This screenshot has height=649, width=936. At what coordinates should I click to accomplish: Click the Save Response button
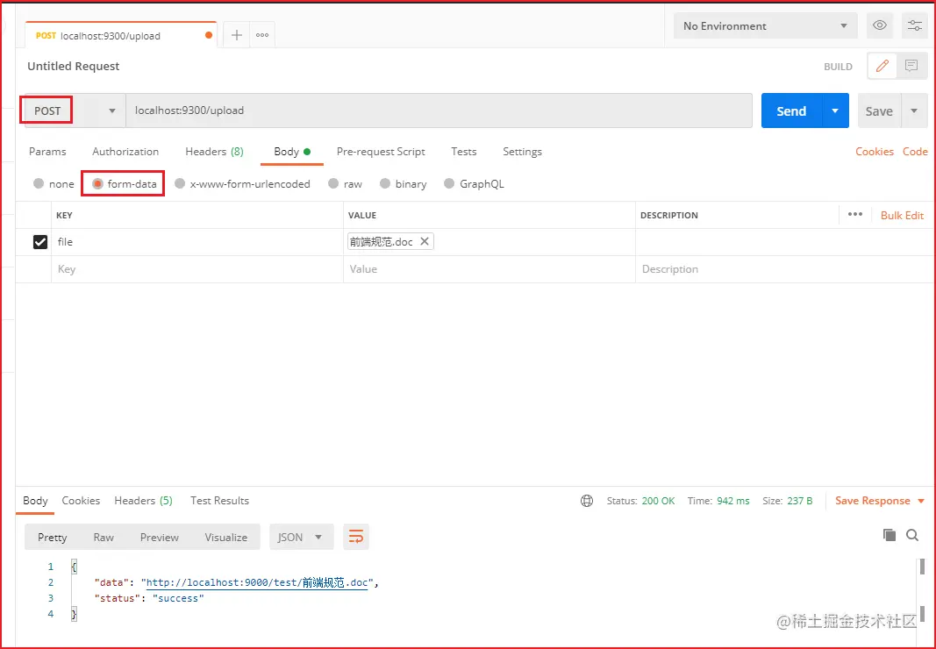click(x=873, y=501)
